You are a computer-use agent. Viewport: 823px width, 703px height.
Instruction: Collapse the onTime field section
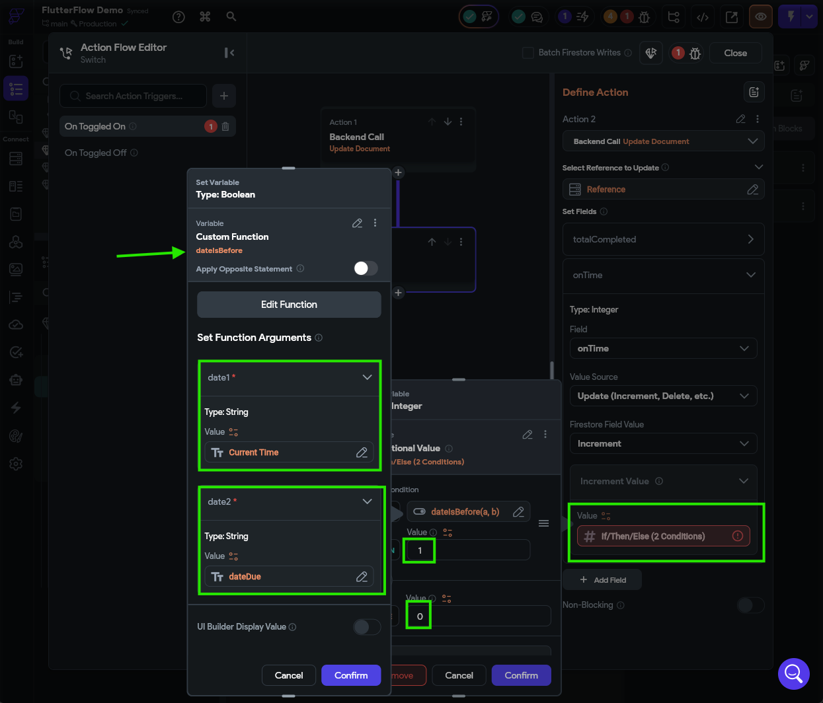pyautogui.click(x=750, y=275)
